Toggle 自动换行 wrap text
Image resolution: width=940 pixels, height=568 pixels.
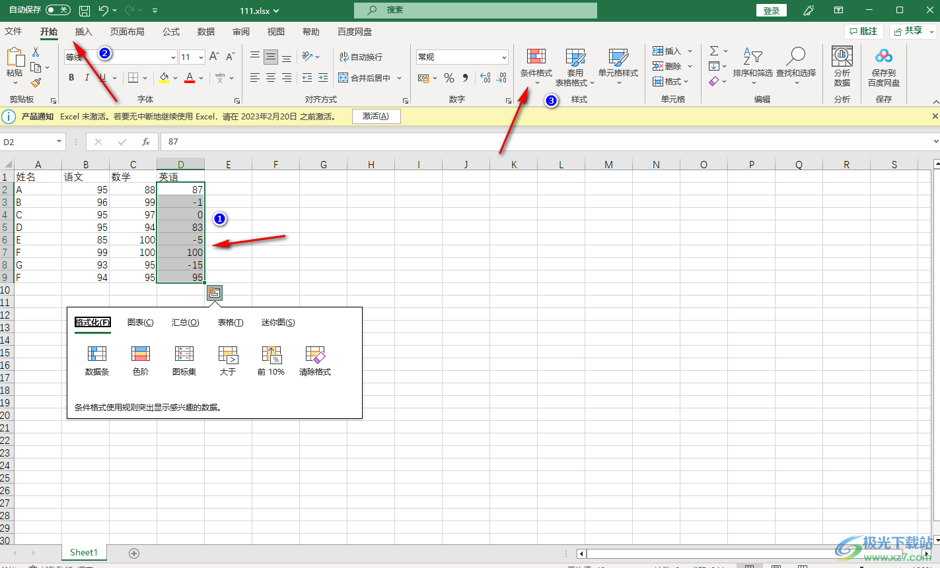(x=361, y=57)
